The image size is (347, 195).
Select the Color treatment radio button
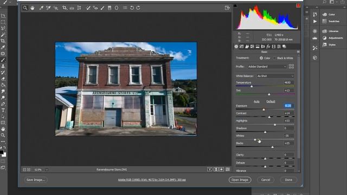(261, 58)
